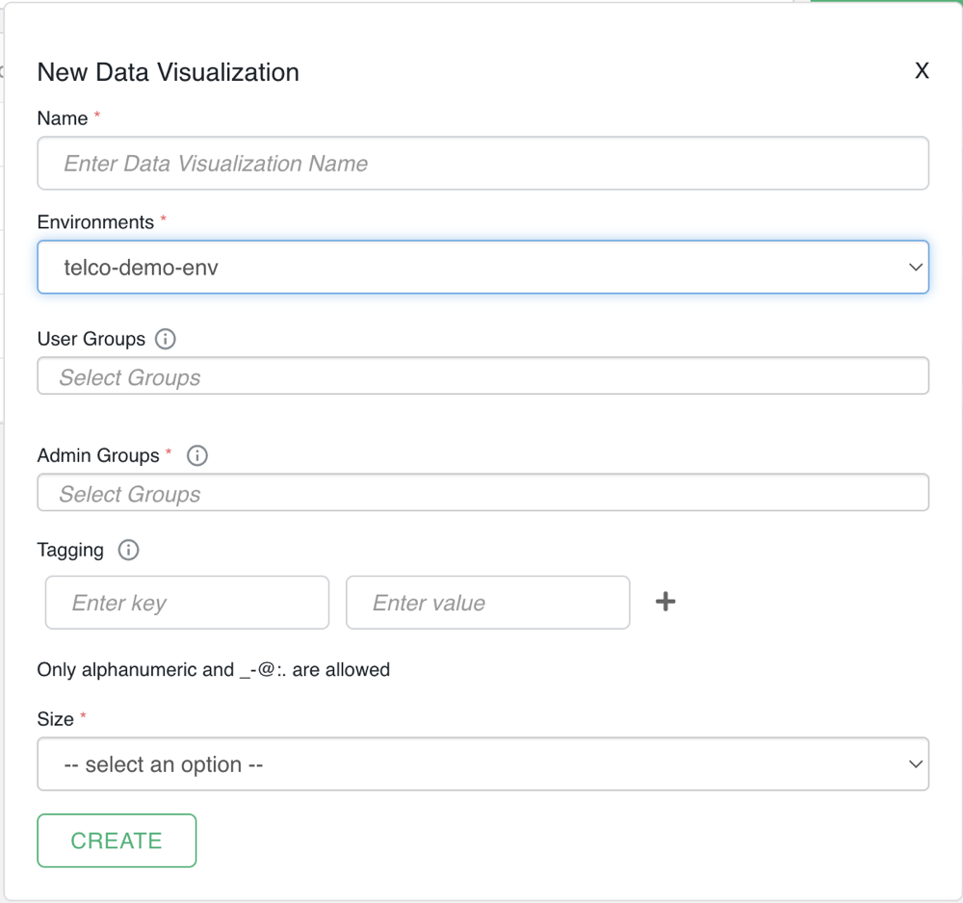
Task: Click the Admin Groups info icon
Action: [x=196, y=455]
